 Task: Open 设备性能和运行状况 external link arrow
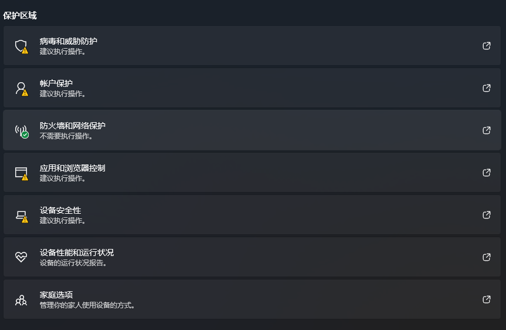click(x=486, y=257)
